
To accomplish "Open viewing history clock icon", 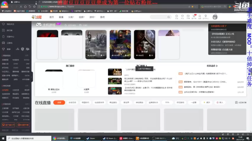I will tap(176, 17).
